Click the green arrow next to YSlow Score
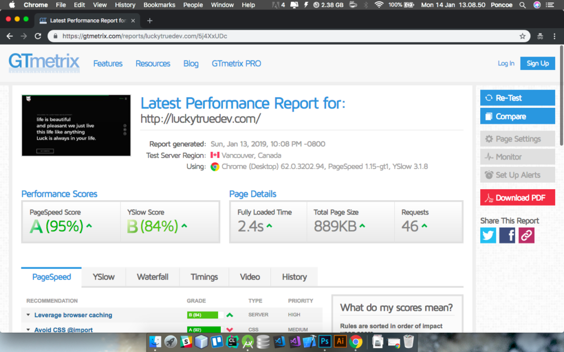This screenshot has width=564, height=352. [184, 226]
